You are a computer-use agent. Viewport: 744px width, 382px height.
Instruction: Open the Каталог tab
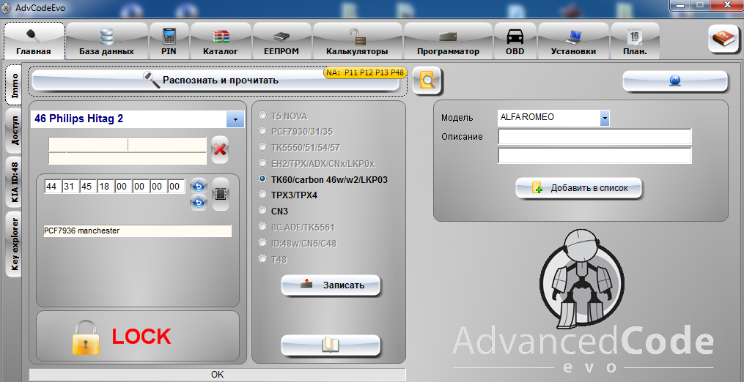221,41
